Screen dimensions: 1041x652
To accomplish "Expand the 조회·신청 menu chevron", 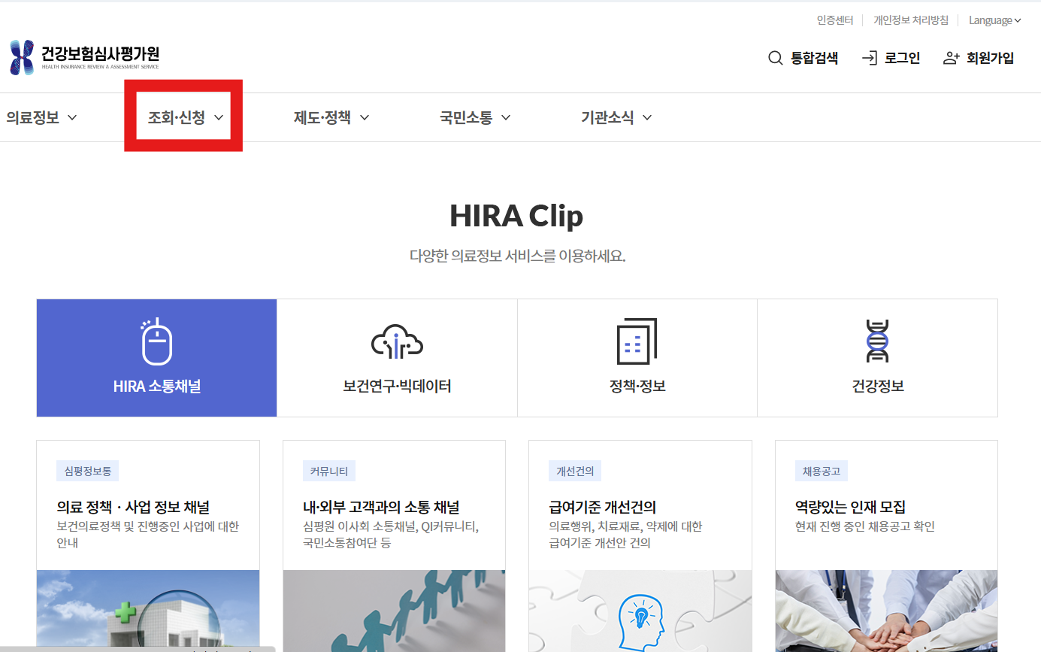I will click(219, 117).
